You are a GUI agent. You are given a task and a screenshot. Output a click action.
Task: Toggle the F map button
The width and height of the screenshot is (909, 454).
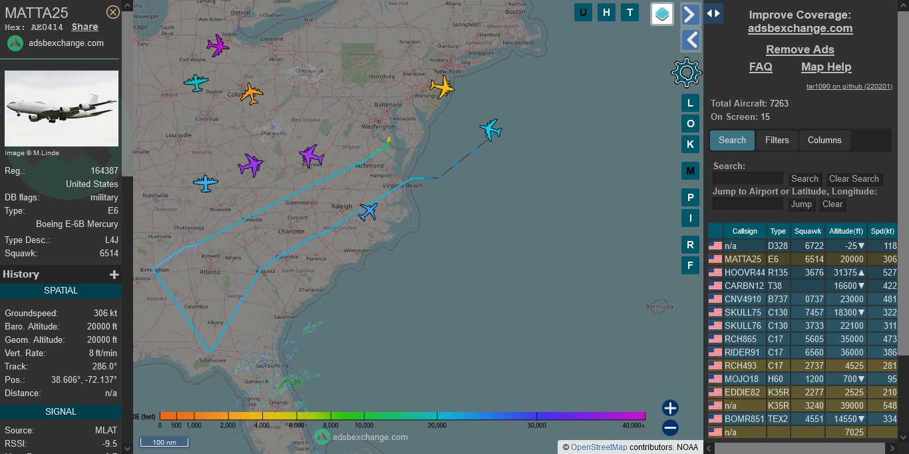[690, 266]
